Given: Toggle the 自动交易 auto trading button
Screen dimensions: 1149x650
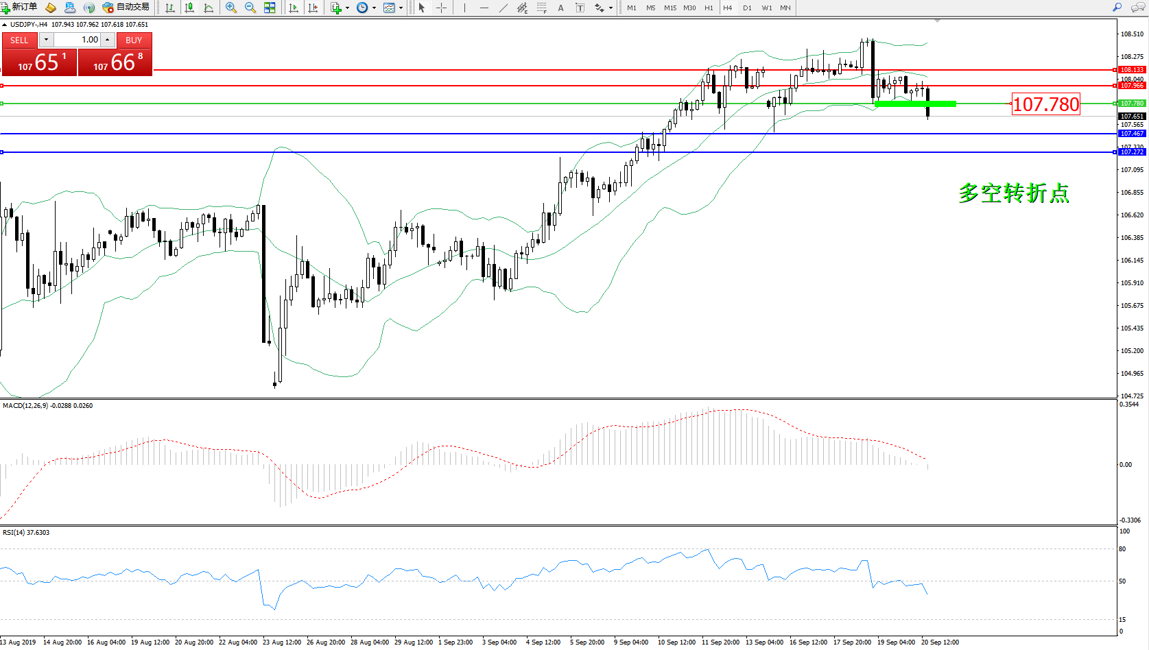Looking at the screenshot, I should click(126, 8).
